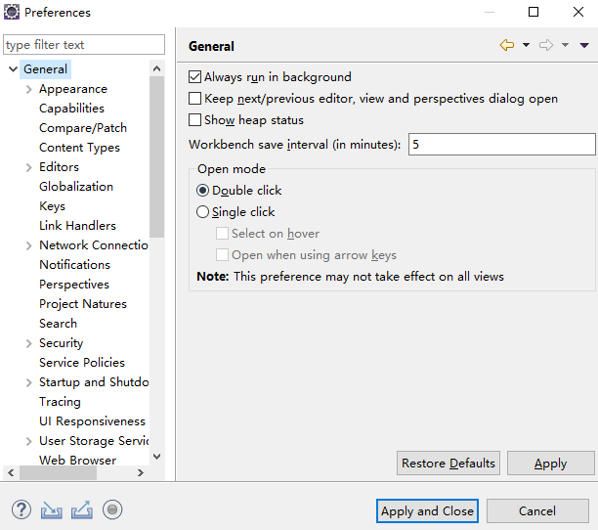The height and width of the screenshot is (530, 598).
Task: Toggle Always run in background
Action: coord(194,77)
